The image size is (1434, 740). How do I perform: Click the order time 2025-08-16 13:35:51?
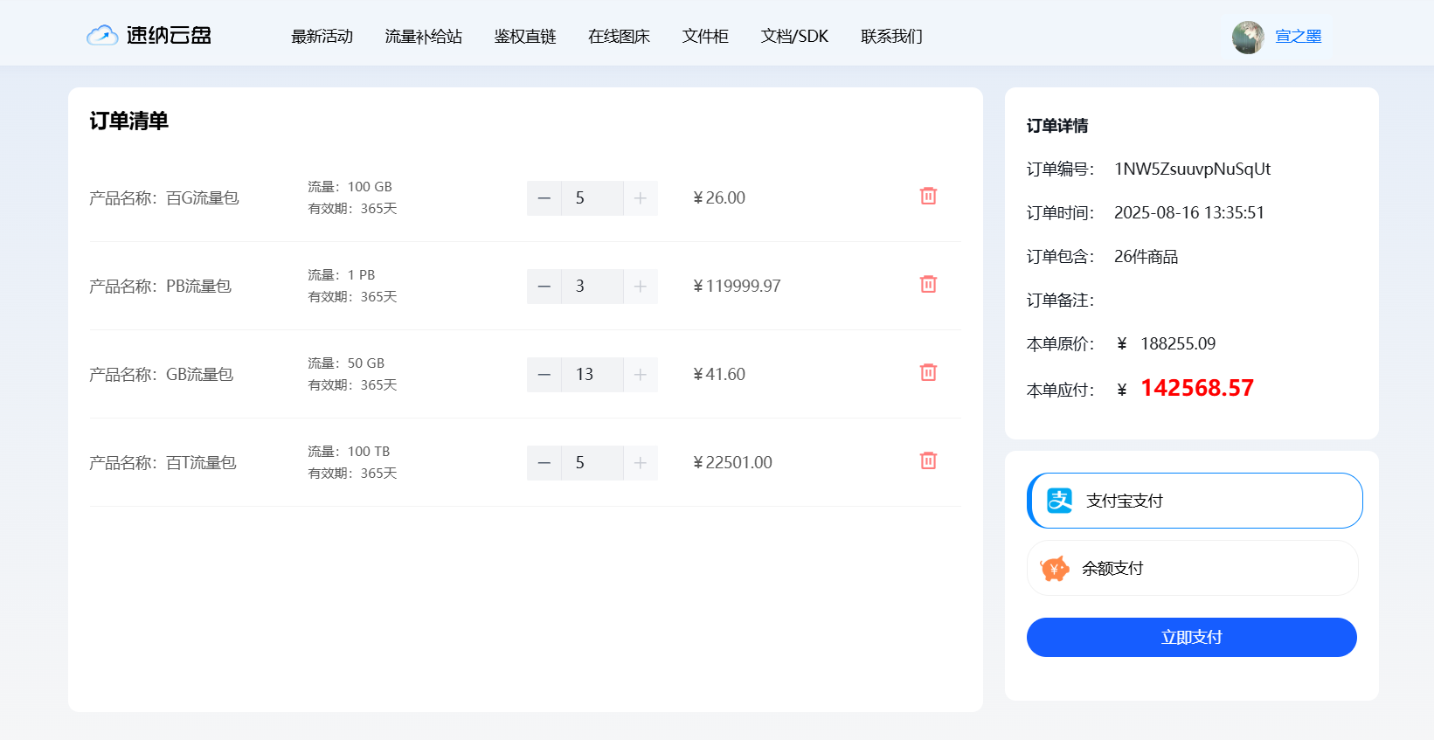[x=1189, y=212]
